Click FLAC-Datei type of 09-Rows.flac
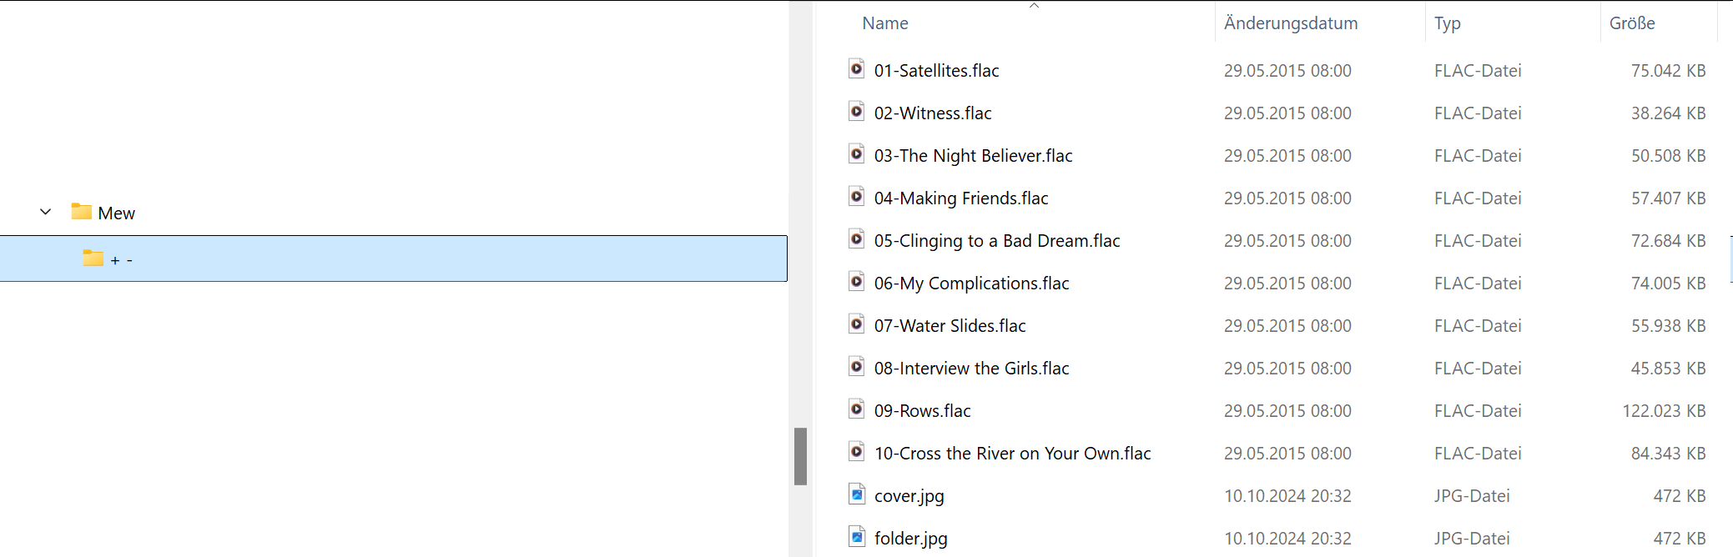 tap(1478, 411)
